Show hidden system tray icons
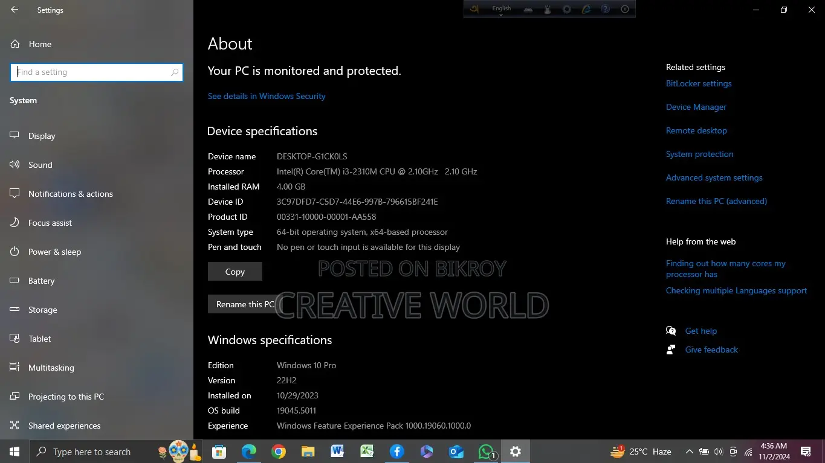This screenshot has height=463, width=825. click(x=689, y=452)
